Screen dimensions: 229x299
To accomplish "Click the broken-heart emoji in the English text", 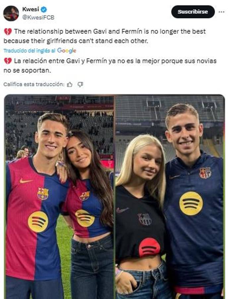I will pyautogui.click(x=7, y=32).
